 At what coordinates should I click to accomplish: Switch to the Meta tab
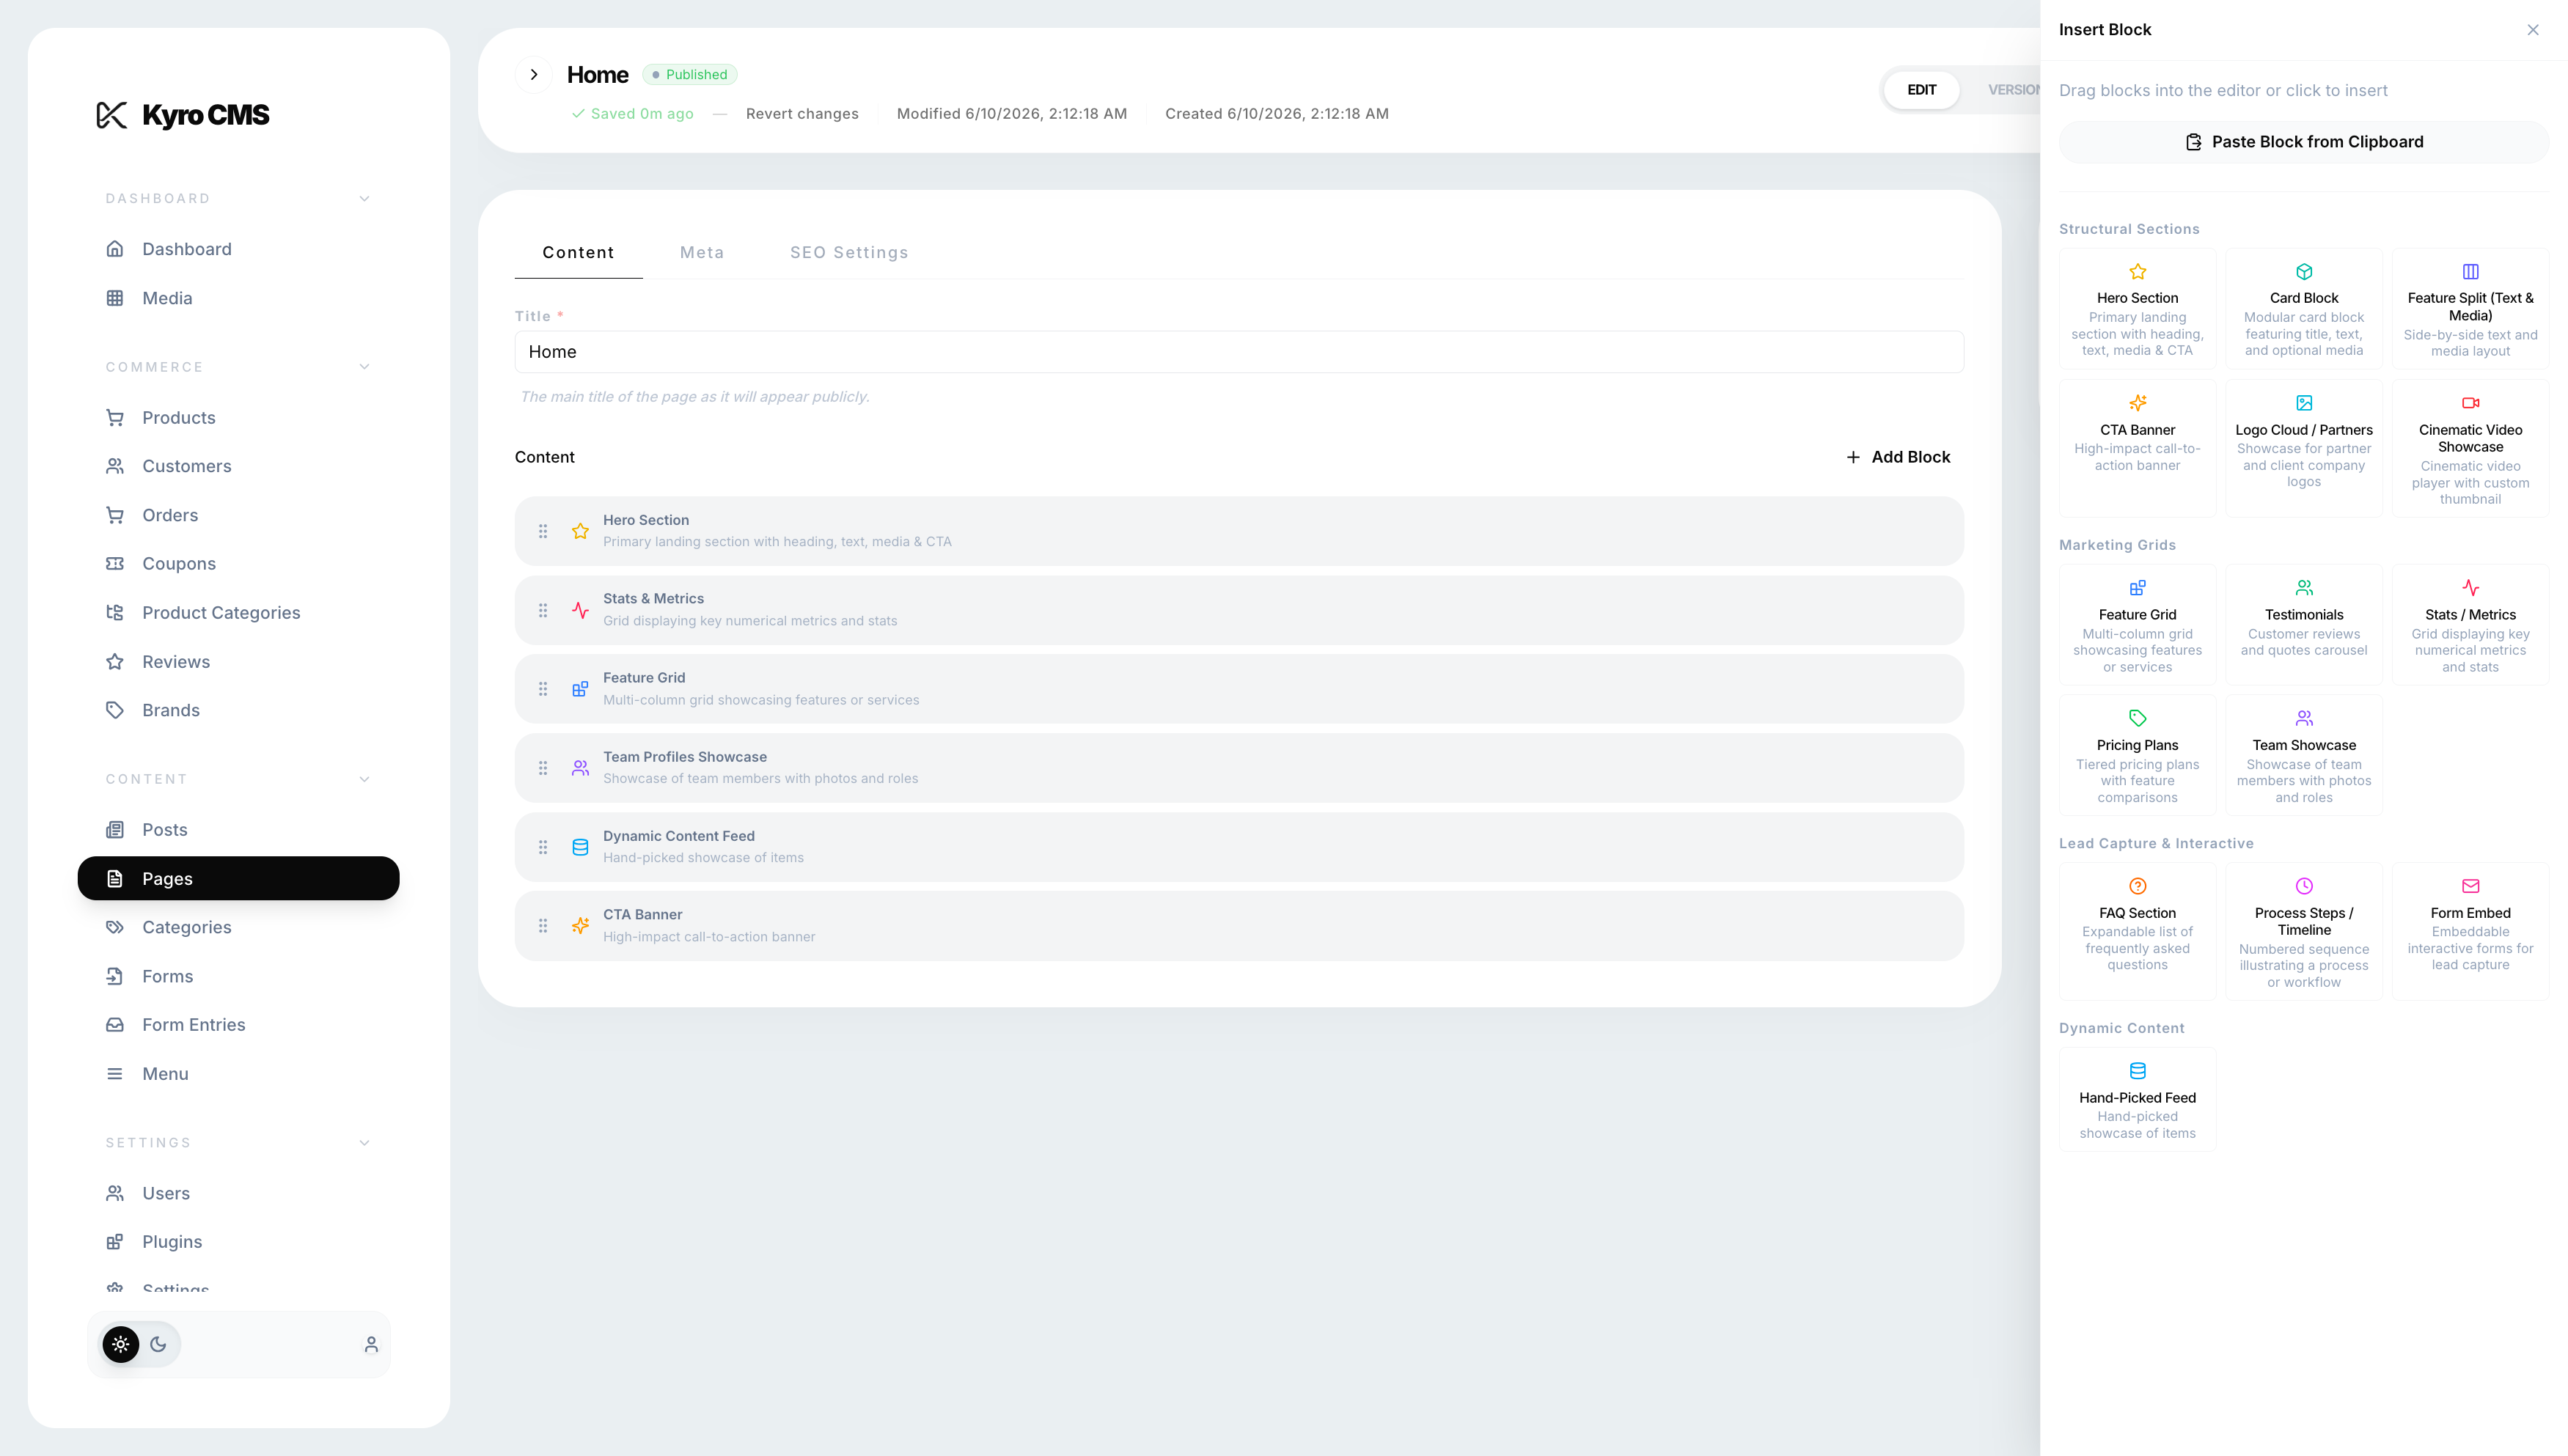(x=702, y=252)
